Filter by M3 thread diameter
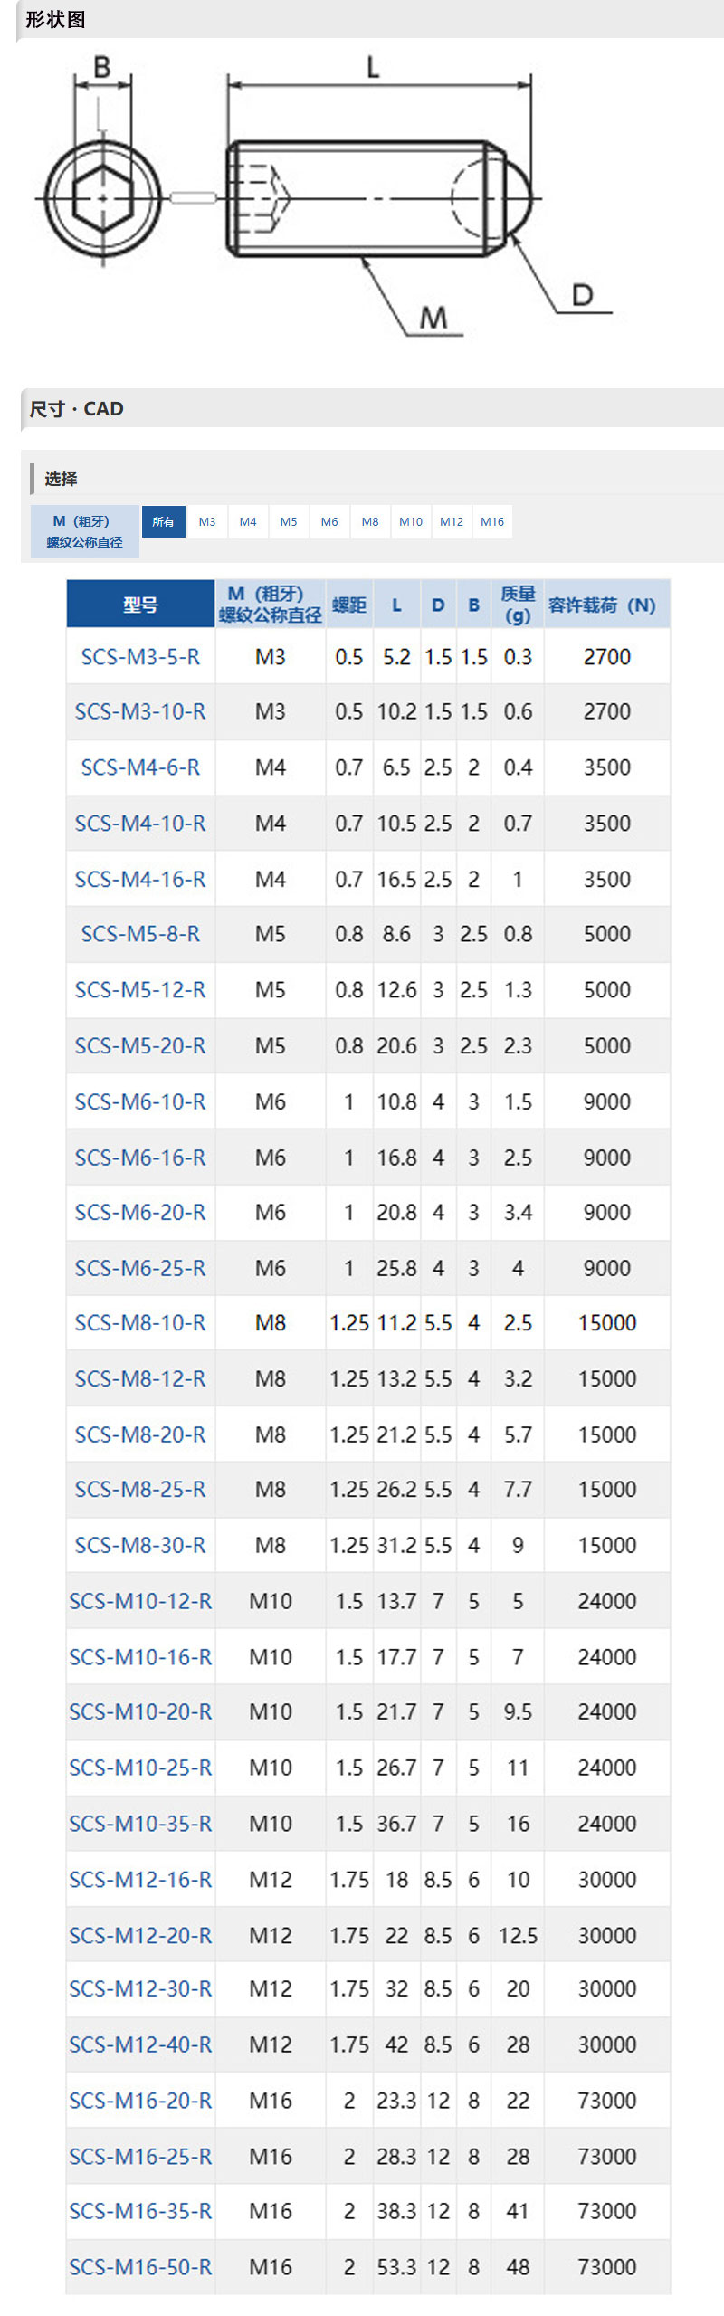The image size is (724, 2316). point(207,521)
